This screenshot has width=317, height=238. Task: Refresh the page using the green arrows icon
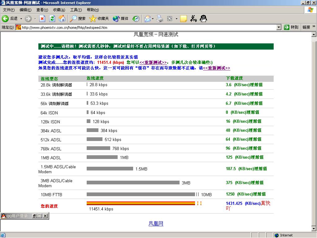click(x=52, y=19)
